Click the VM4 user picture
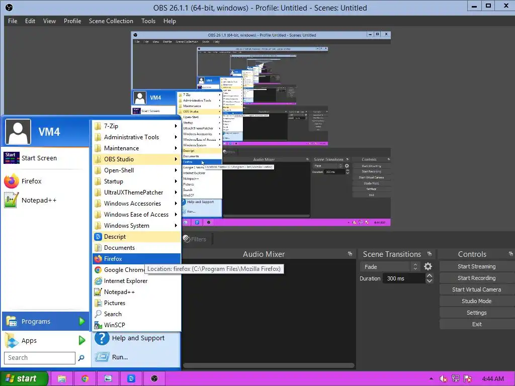515x386 pixels. click(x=18, y=132)
